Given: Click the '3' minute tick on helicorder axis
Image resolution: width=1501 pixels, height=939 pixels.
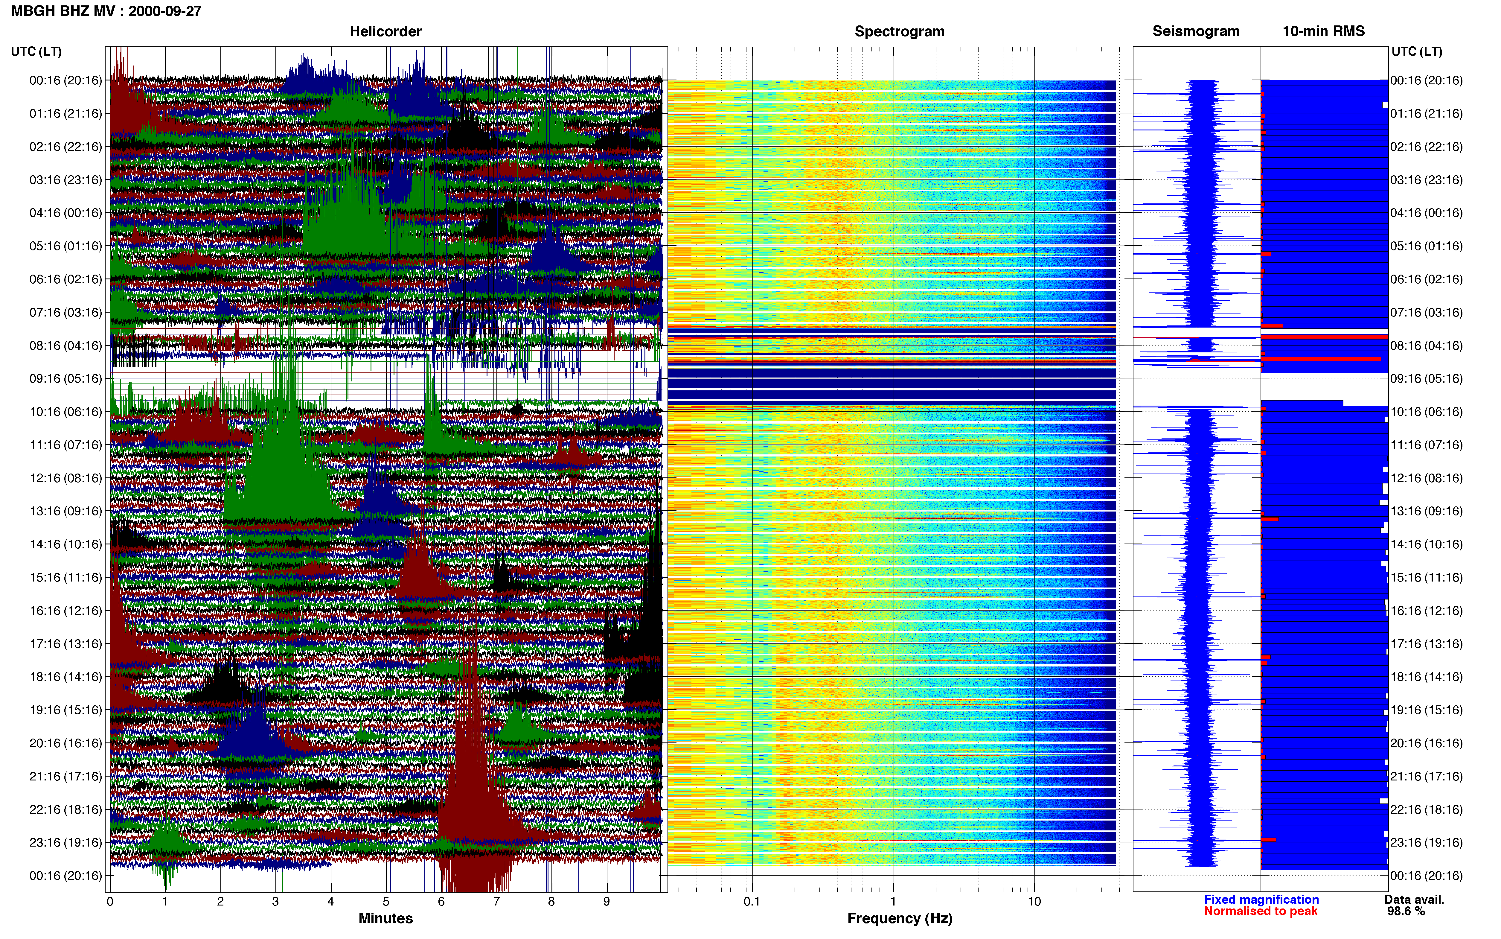Looking at the screenshot, I should [x=276, y=902].
